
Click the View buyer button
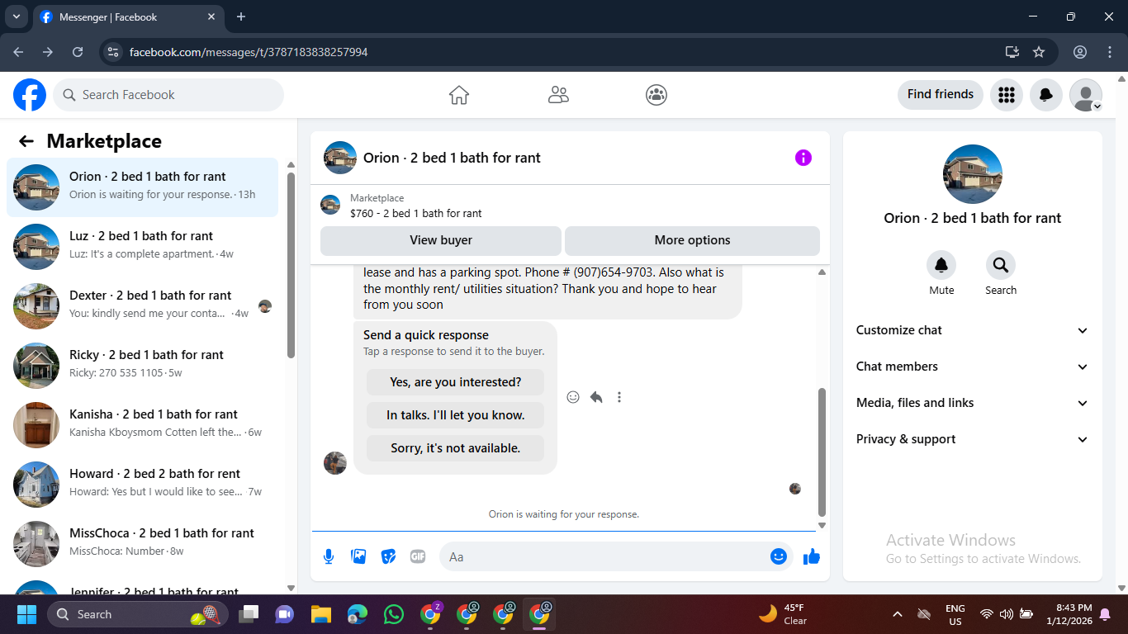pos(441,240)
